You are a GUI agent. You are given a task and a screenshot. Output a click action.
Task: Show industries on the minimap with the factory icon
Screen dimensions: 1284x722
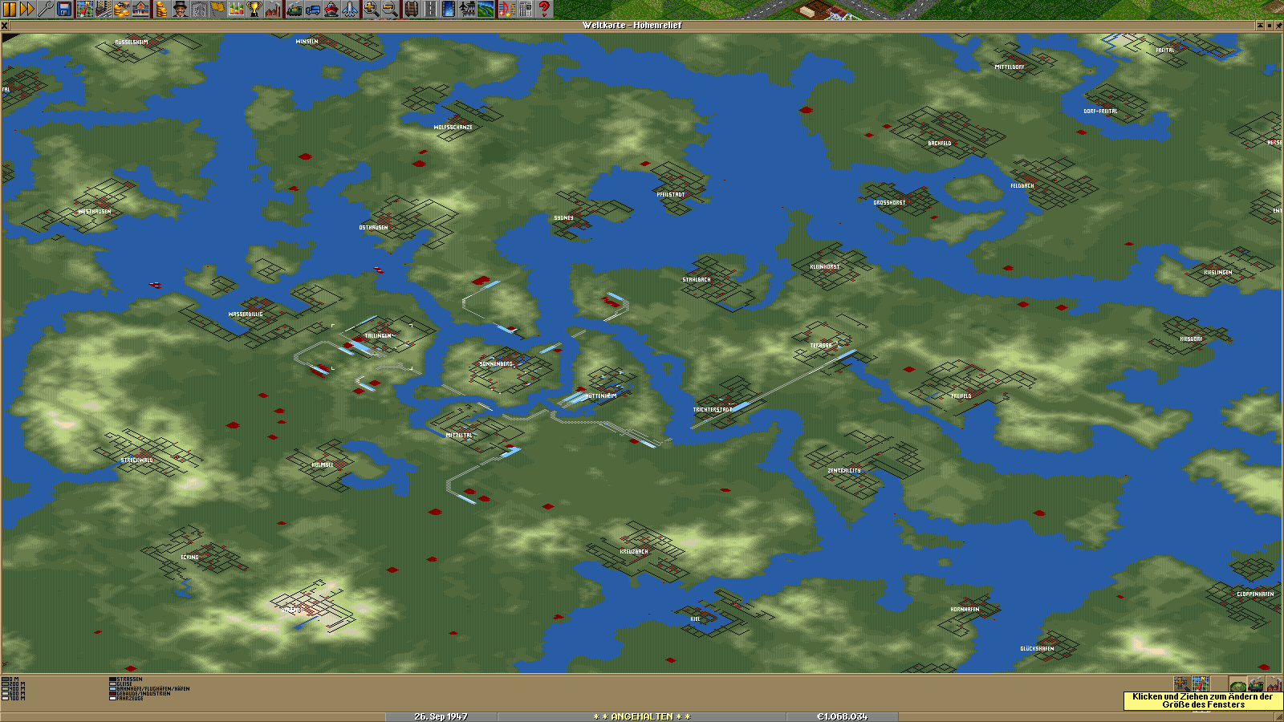click(1274, 684)
